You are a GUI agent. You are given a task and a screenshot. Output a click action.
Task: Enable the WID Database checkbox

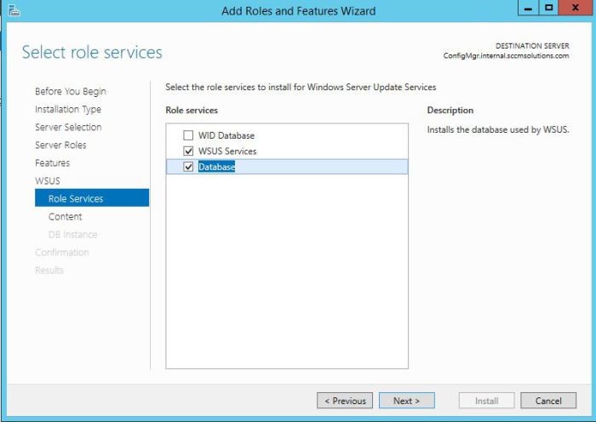coord(188,135)
